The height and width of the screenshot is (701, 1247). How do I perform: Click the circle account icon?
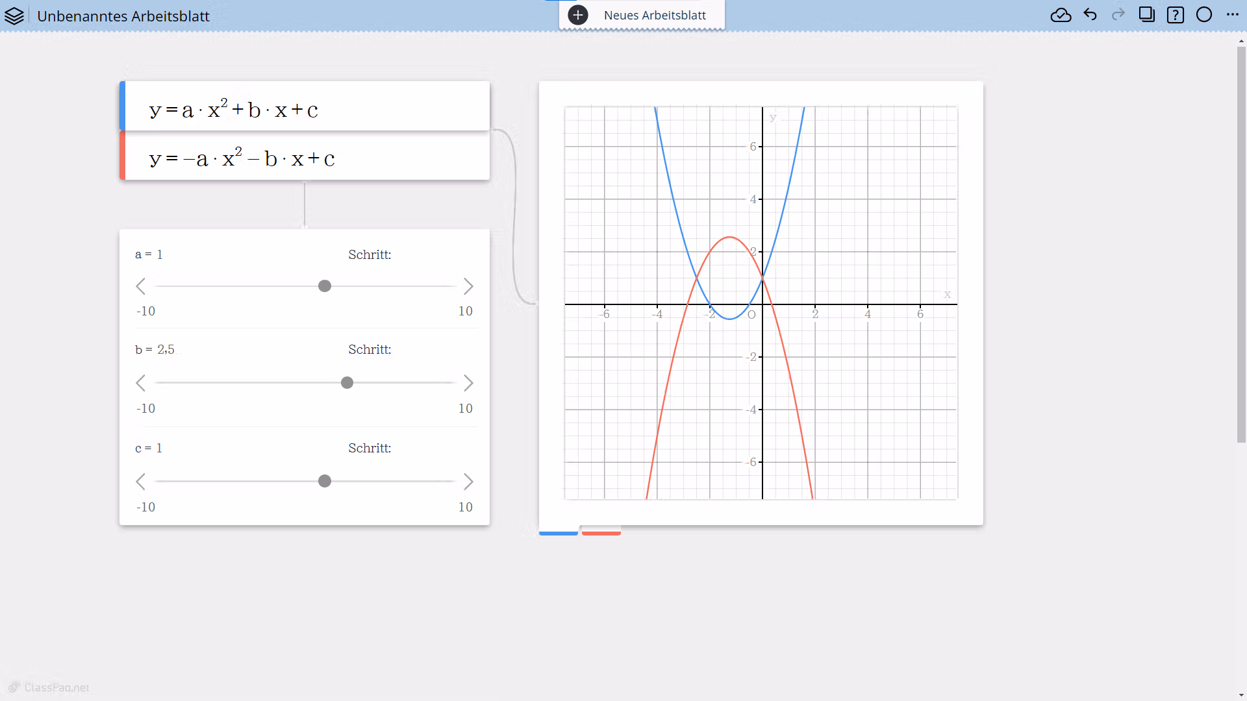[1204, 15]
